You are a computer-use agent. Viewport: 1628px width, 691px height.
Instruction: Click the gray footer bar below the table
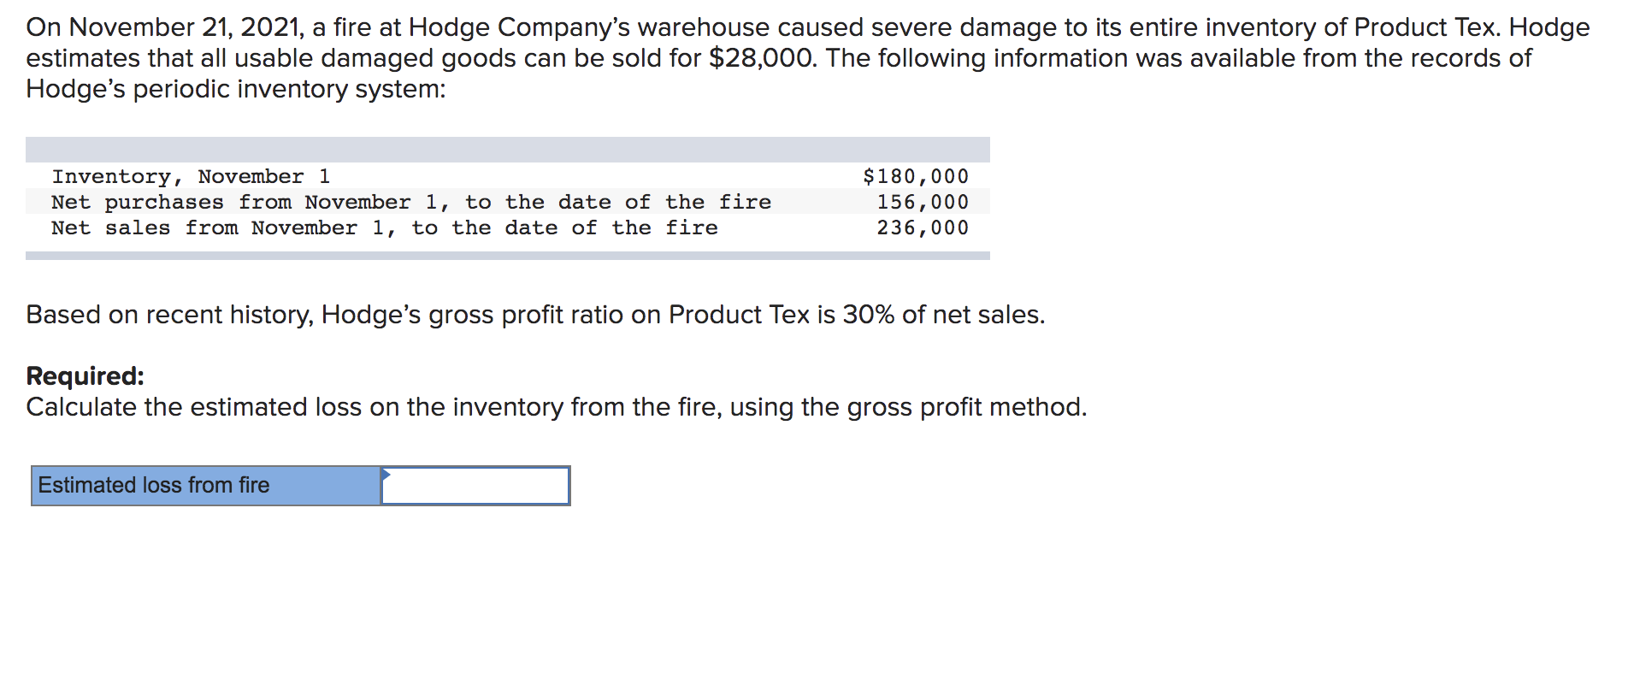click(507, 256)
